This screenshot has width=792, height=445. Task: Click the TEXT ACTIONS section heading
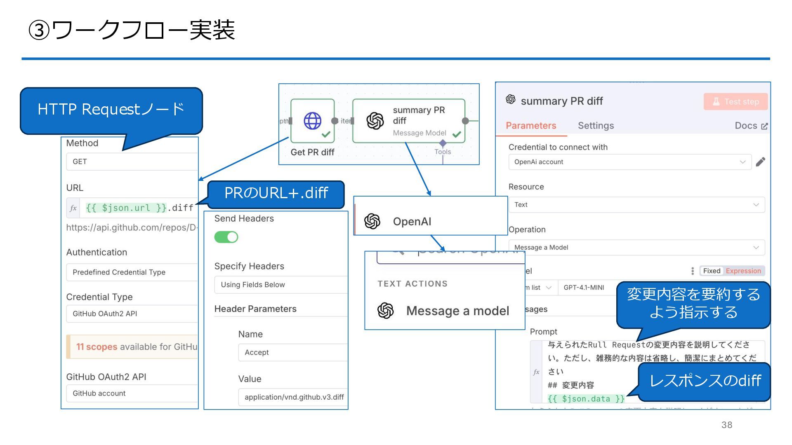point(412,283)
